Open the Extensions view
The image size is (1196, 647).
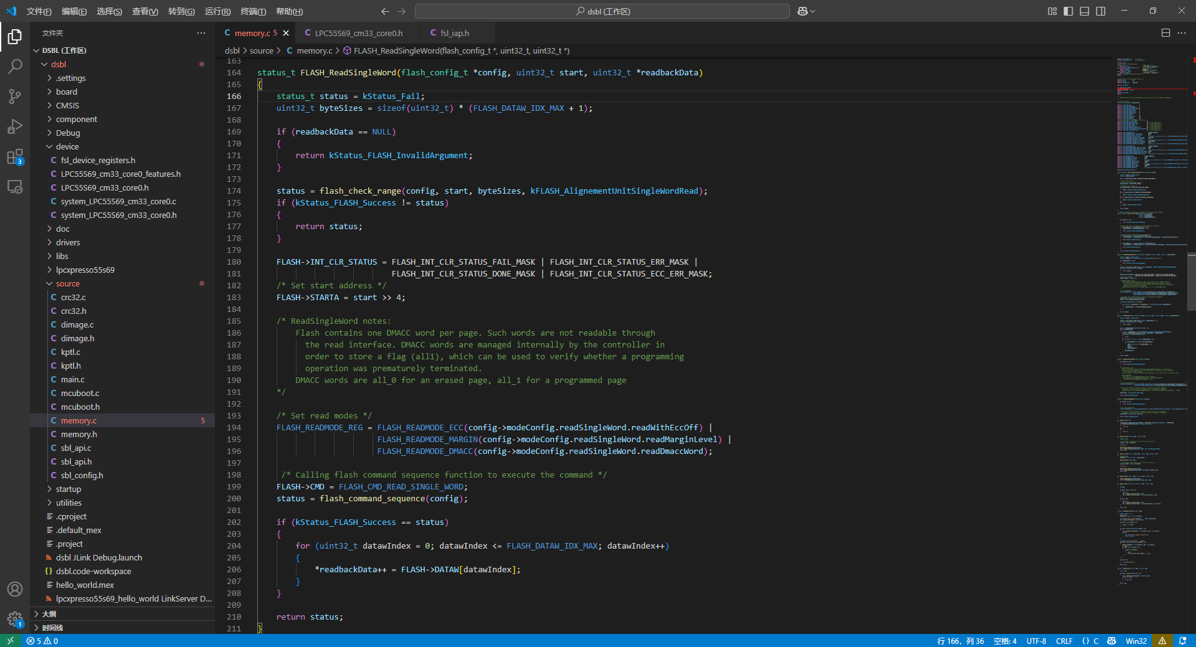(15, 156)
